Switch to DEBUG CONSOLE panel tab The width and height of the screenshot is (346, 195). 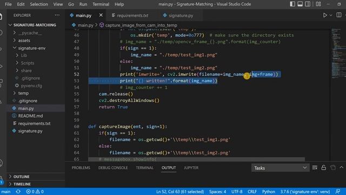(x=113, y=168)
